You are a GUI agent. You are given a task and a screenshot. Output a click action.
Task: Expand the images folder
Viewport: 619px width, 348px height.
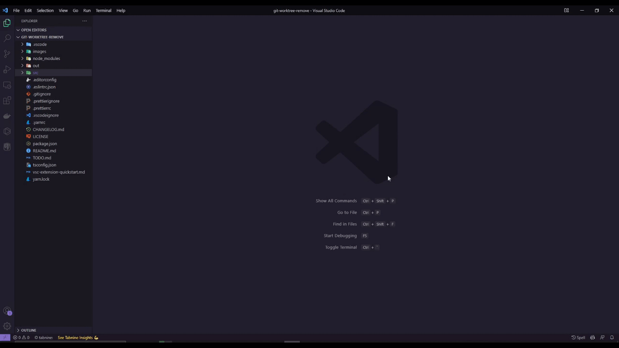pyautogui.click(x=53, y=51)
